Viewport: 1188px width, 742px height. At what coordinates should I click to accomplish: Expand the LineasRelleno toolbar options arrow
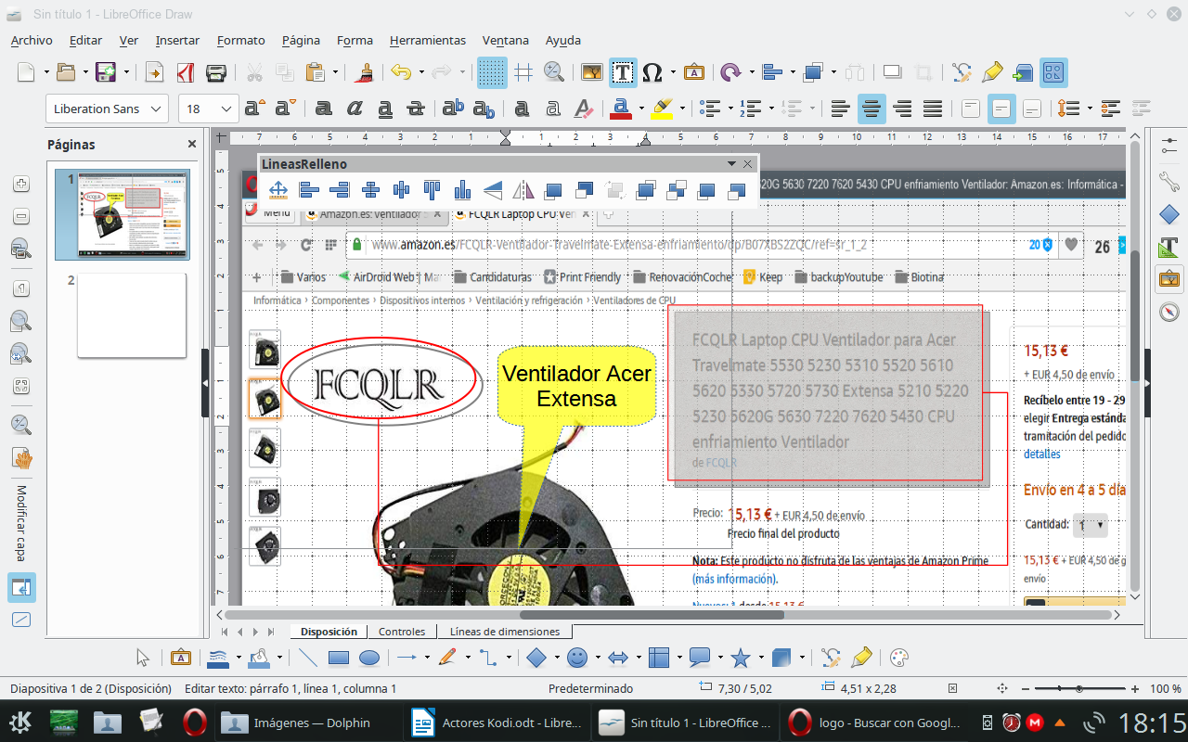(x=732, y=164)
